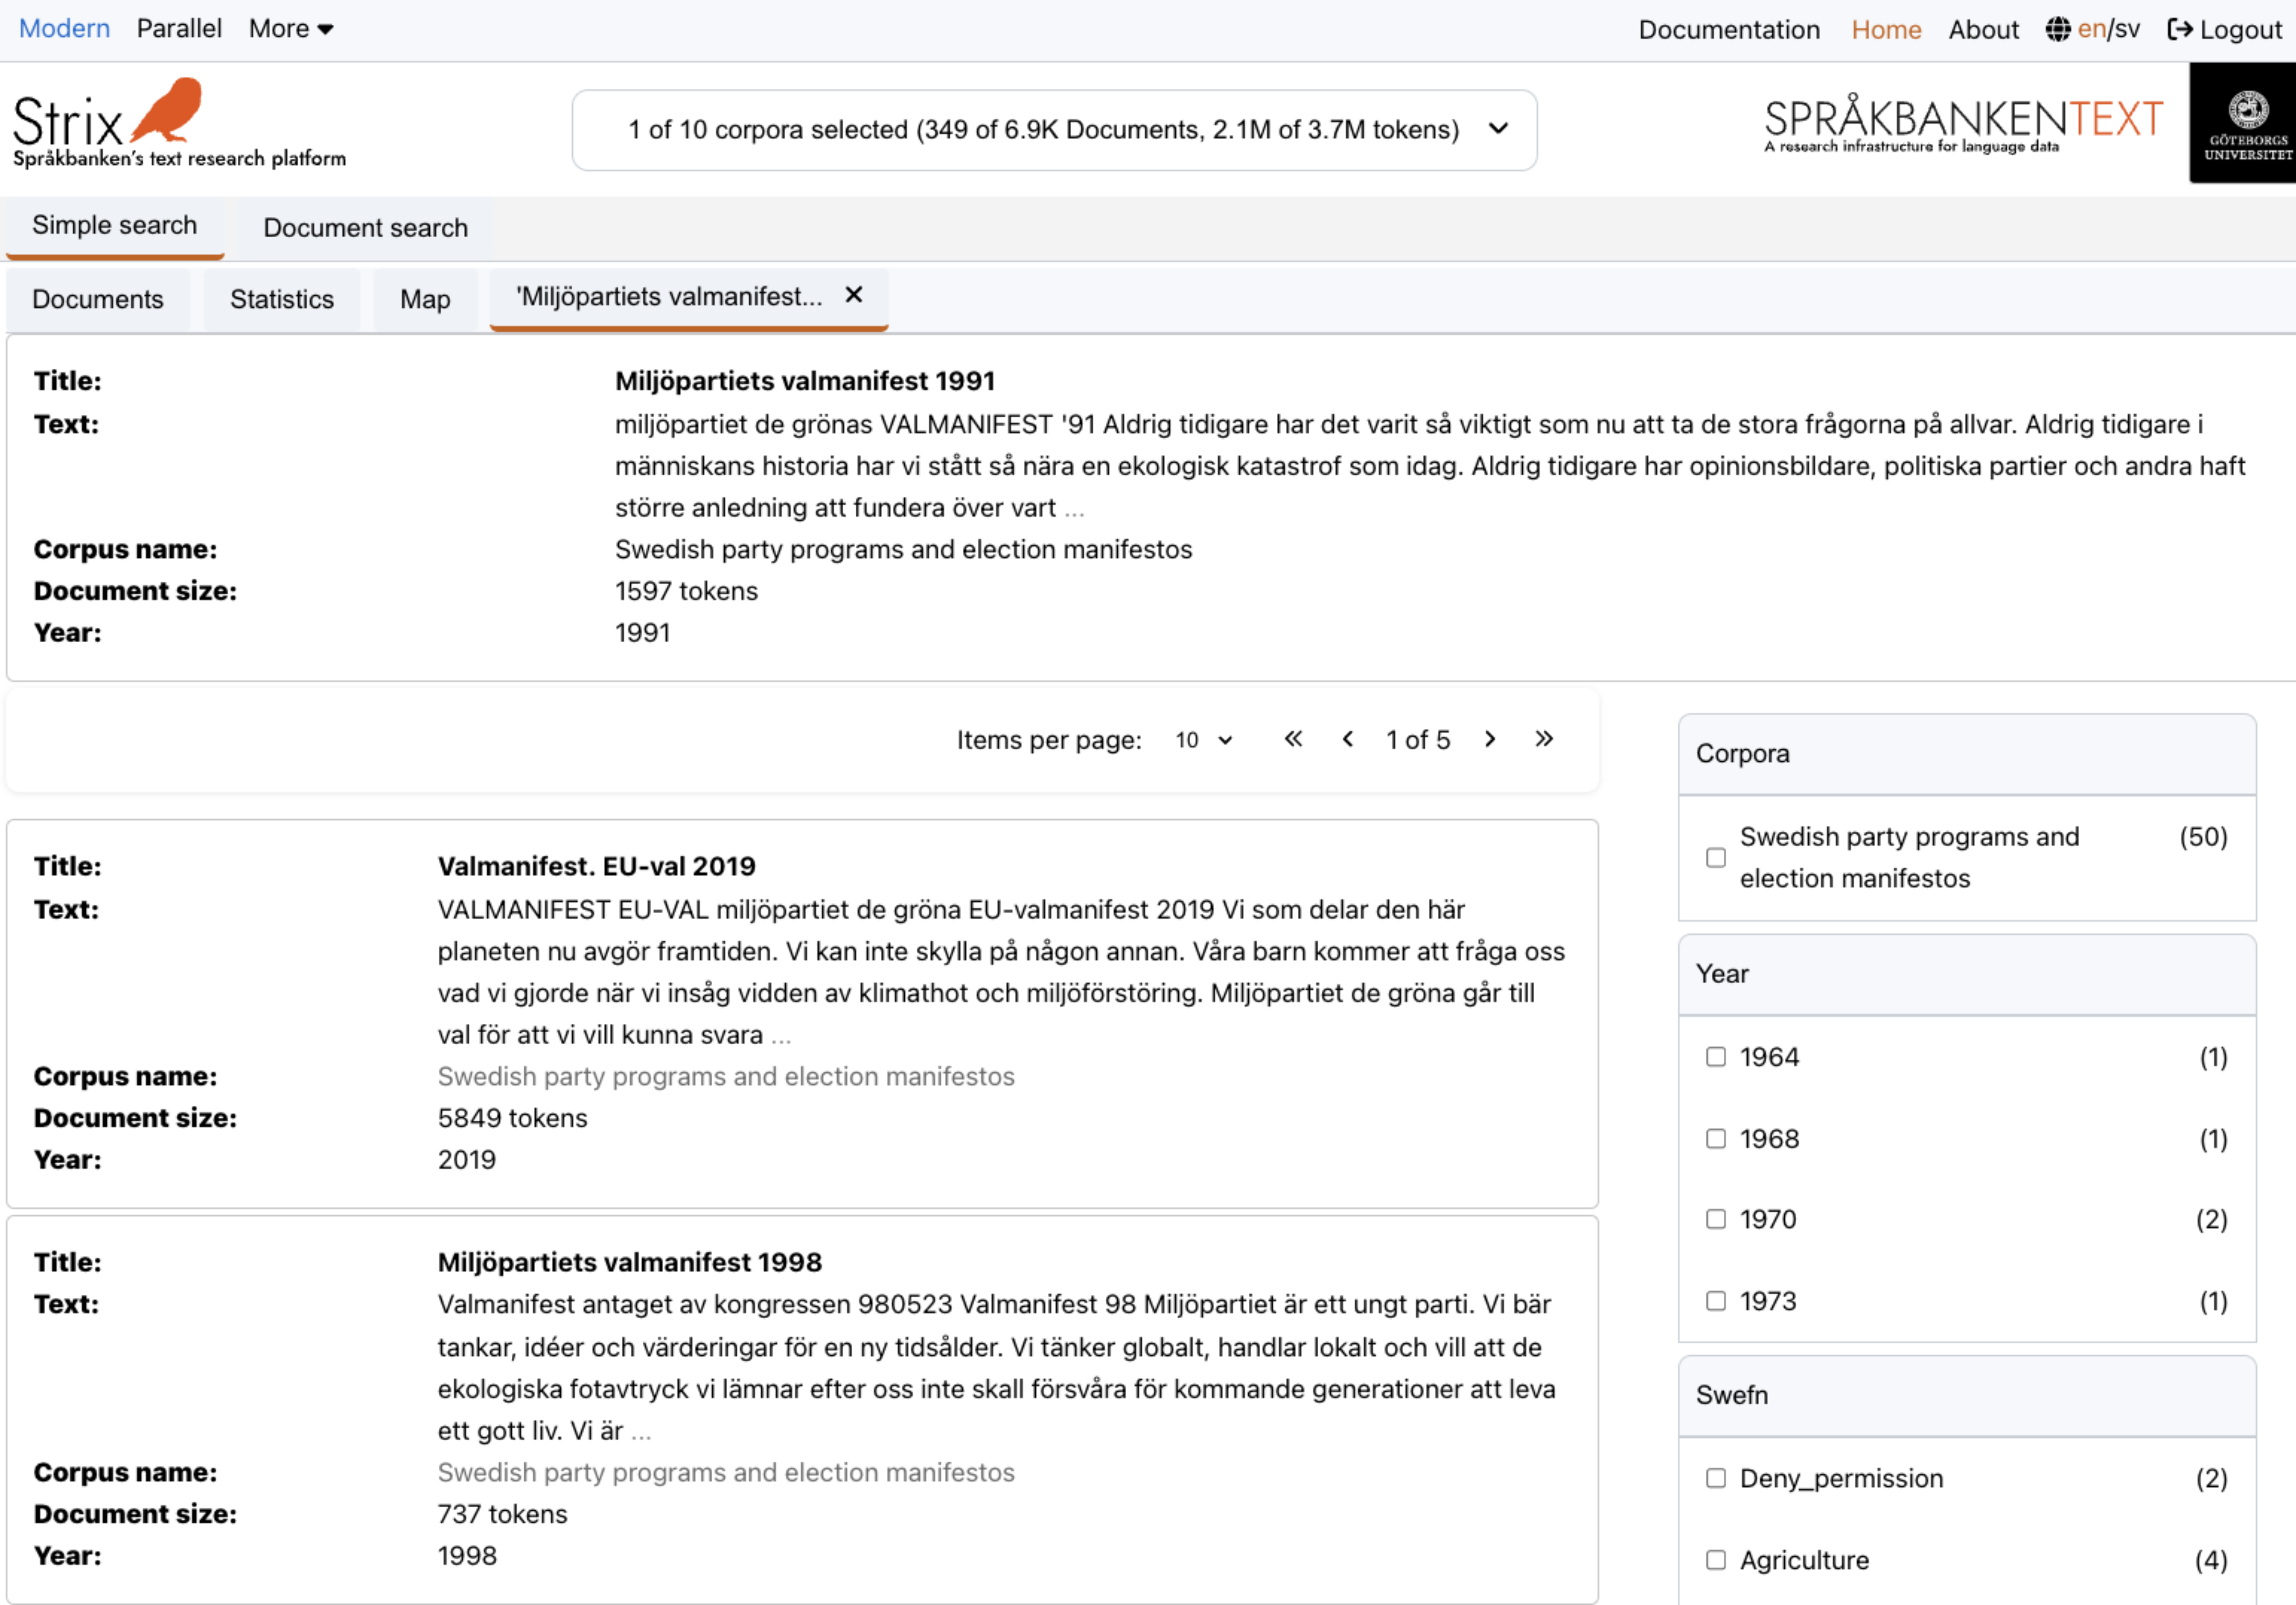Image resolution: width=2296 pixels, height=1605 pixels.
Task: Expand the corpora selection dropdown
Action: pyautogui.click(x=1054, y=130)
